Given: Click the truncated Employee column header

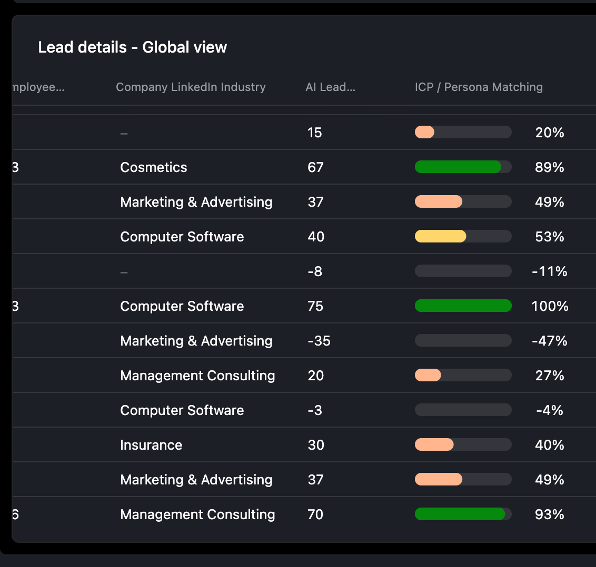Looking at the screenshot, I should point(38,87).
